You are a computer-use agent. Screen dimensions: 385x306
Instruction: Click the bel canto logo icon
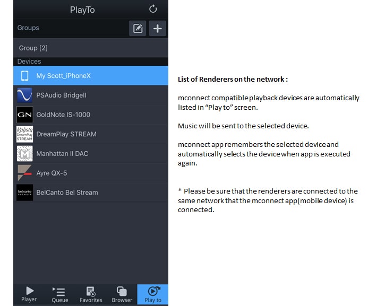[x=24, y=193]
